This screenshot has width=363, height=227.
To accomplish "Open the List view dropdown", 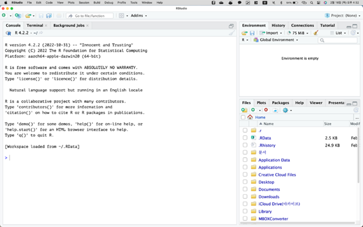I will click(x=338, y=33).
